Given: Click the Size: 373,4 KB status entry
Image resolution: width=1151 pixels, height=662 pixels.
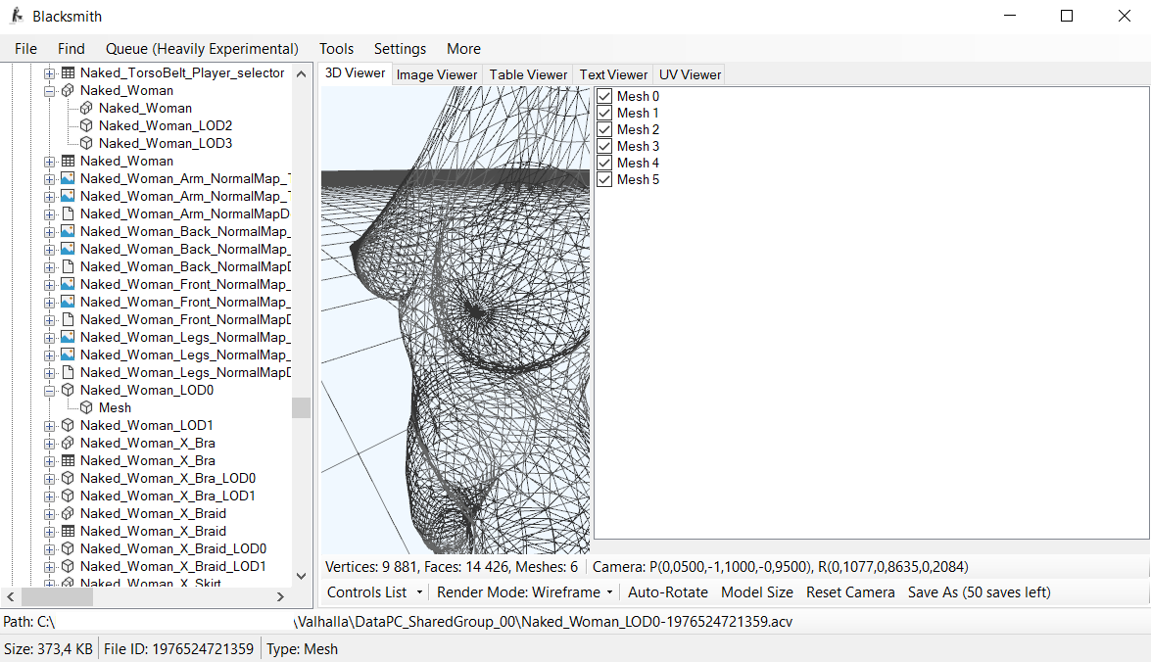Looking at the screenshot, I should pyautogui.click(x=48, y=649).
